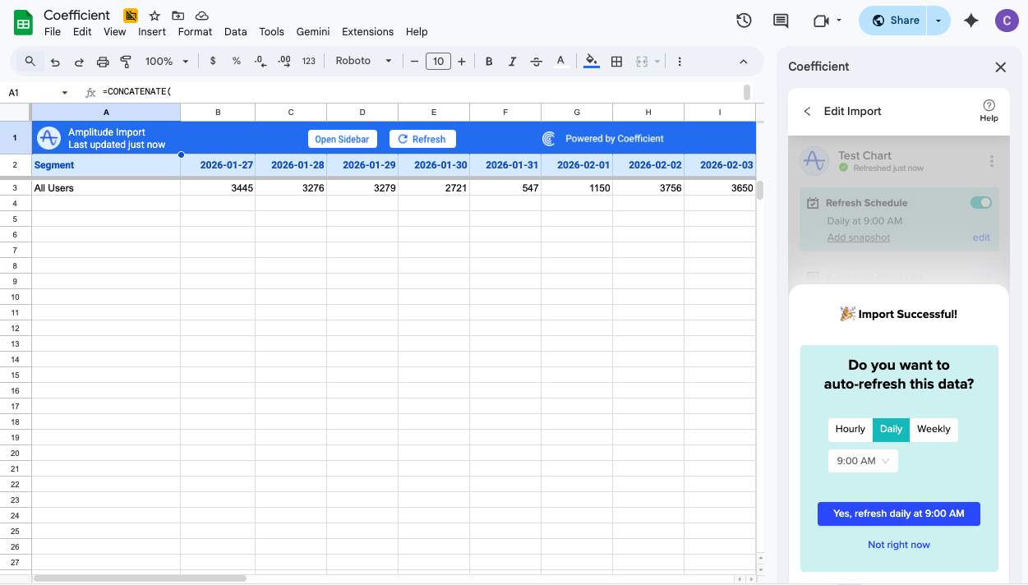Screen dimensions: 1028x585
Task: Select Hourly refresh frequency
Action: (x=850, y=429)
